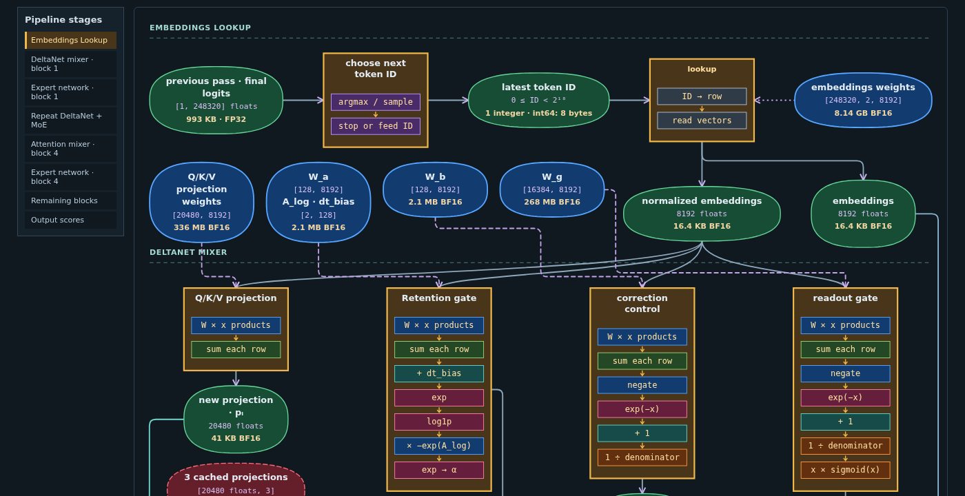Viewport: 965px width, 496px height.
Task: Select the embeddings 8192 floats node
Action: (863, 214)
